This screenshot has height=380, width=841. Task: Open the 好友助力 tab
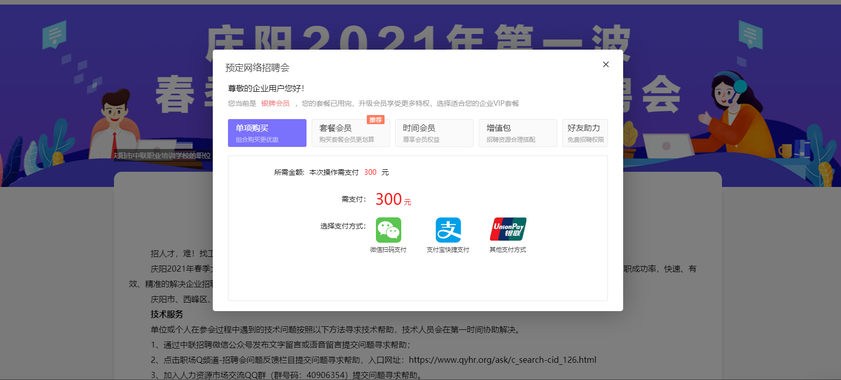(x=585, y=133)
